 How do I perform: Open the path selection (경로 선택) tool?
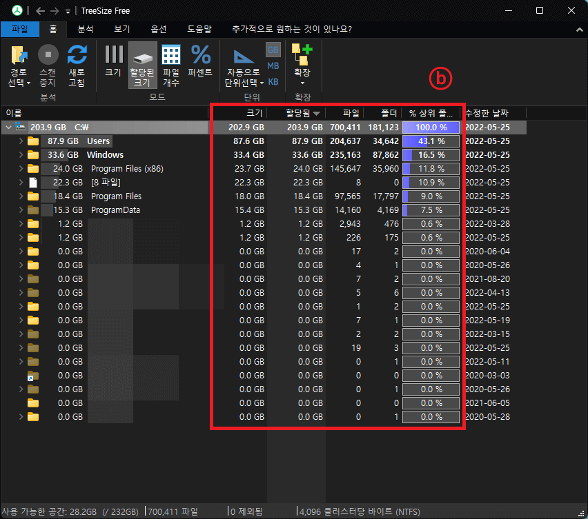coord(19,65)
